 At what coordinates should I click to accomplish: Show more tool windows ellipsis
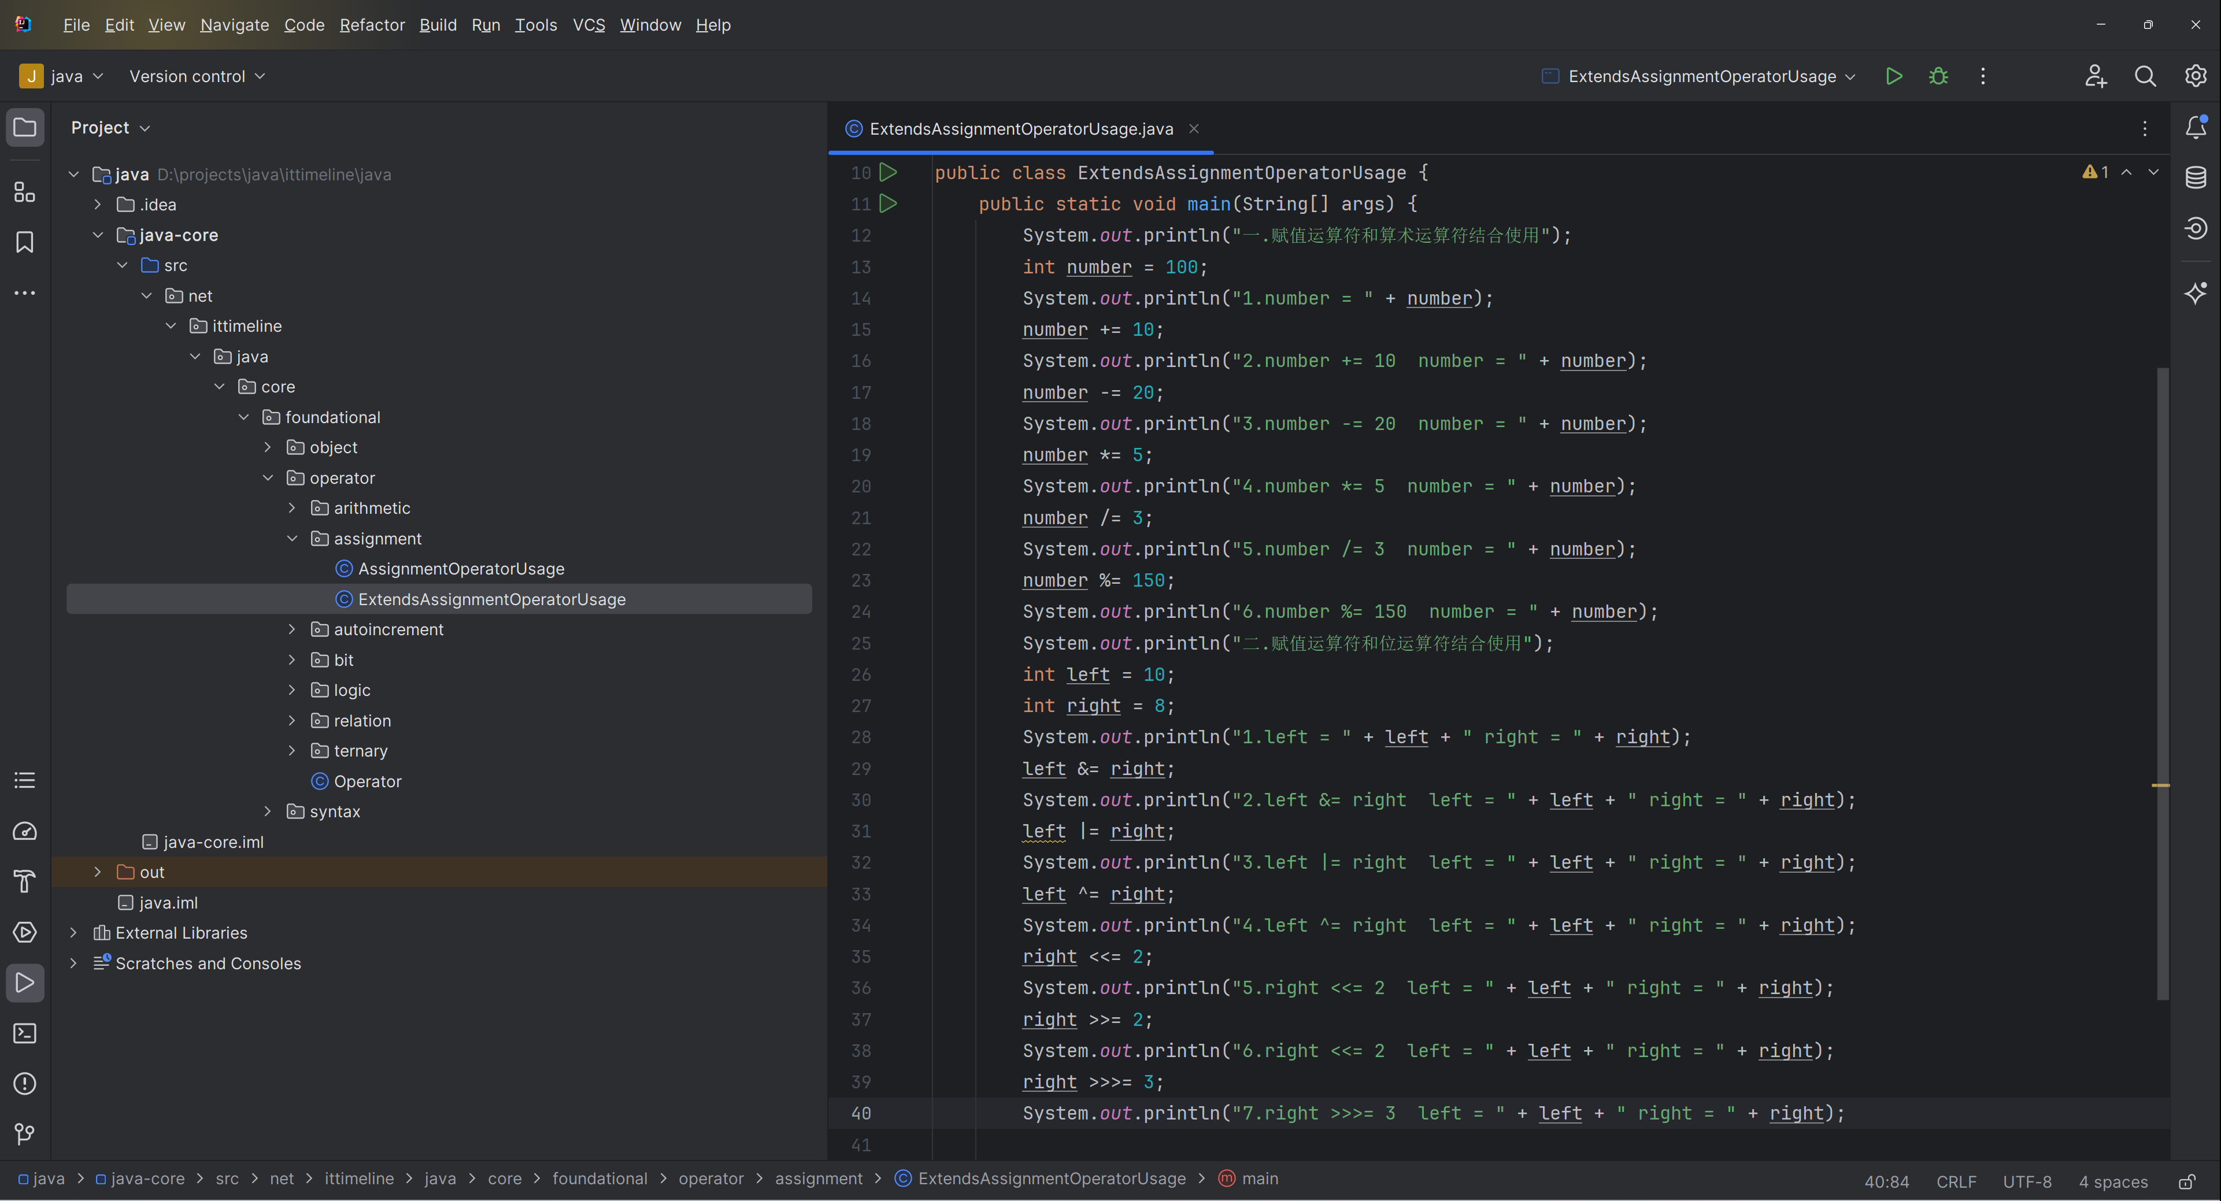coord(25,293)
